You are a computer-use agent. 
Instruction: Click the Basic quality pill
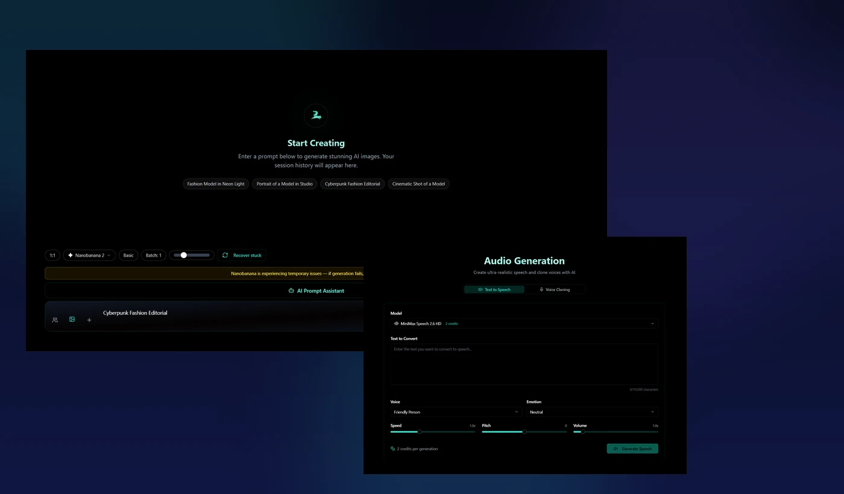pos(128,255)
